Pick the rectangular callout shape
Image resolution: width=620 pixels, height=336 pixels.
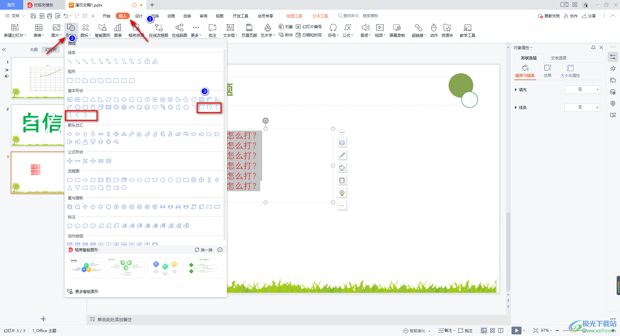70,226
